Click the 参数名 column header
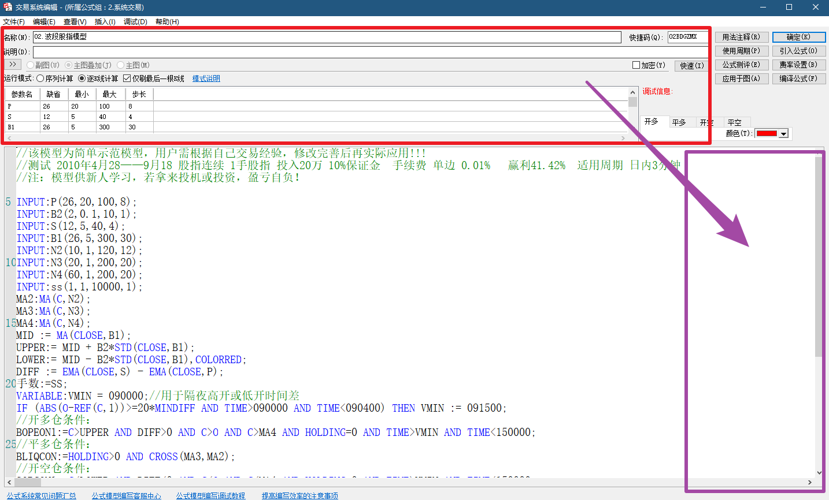Image resolution: width=829 pixels, height=500 pixels. tap(22, 94)
